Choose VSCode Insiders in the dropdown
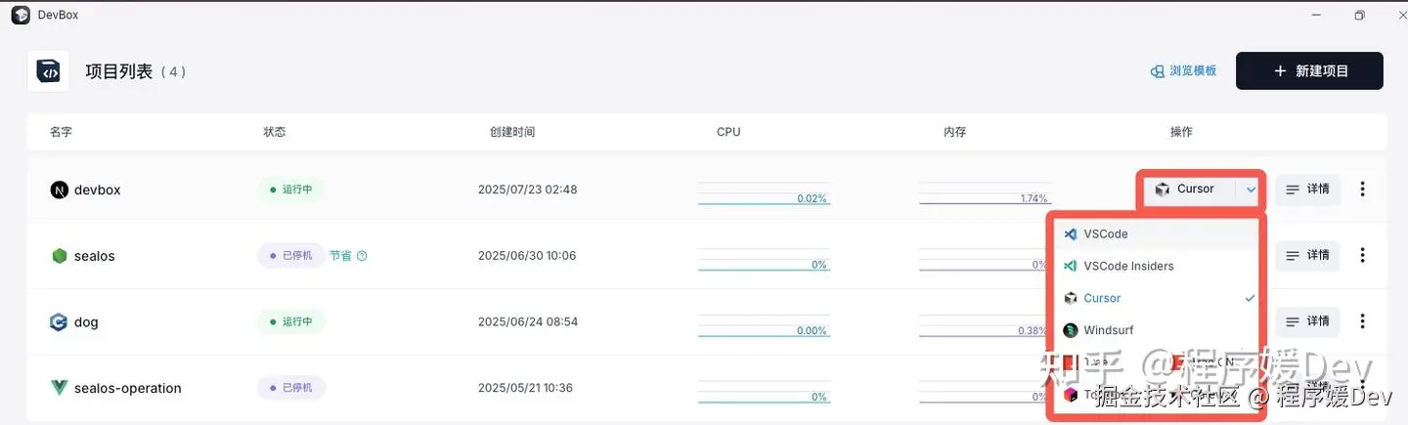 point(1128,266)
